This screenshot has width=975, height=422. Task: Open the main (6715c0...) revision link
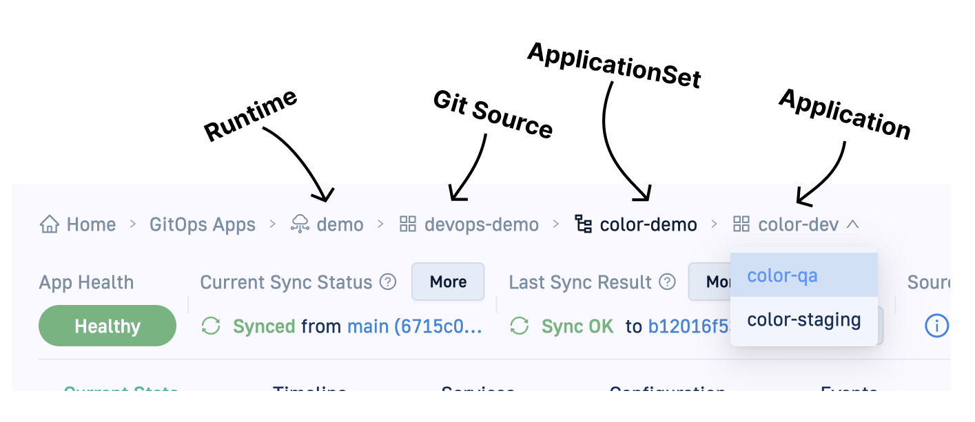click(415, 326)
